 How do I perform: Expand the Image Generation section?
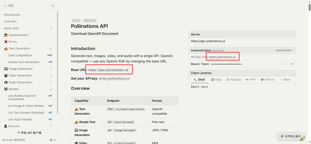click(x=51, y=69)
